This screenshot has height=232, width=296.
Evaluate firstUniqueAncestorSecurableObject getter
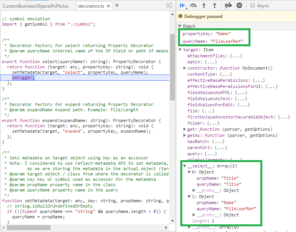284,117
